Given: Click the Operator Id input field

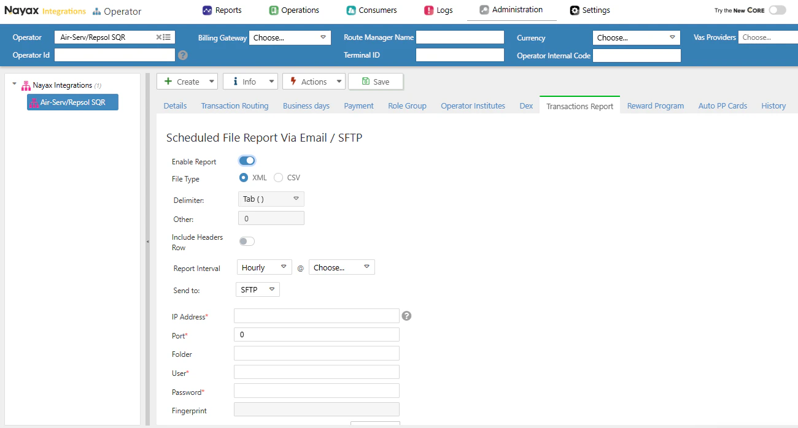Looking at the screenshot, I should (x=115, y=55).
